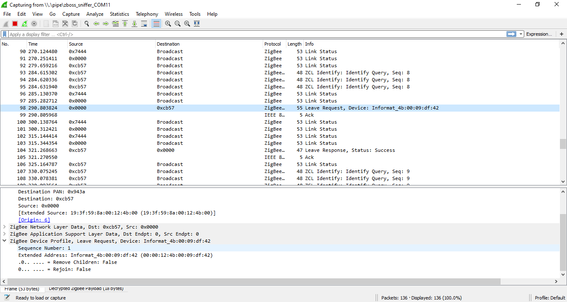Screen dimensions: 567x302
Task: Click inside the display filter field
Action: pyautogui.click(x=166, y=34)
